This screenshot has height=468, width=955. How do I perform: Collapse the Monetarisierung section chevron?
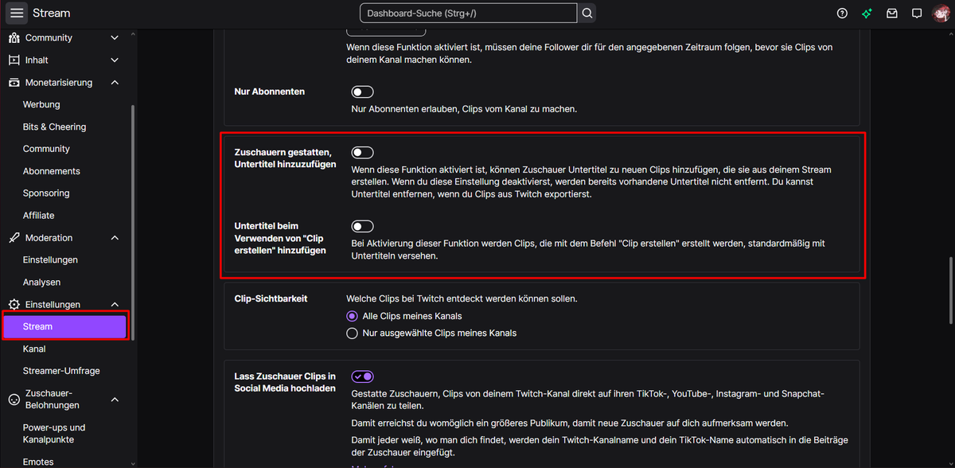click(115, 82)
